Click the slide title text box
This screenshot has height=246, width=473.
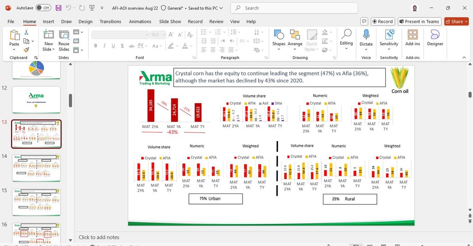pyautogui.click(x=279, y=77)
